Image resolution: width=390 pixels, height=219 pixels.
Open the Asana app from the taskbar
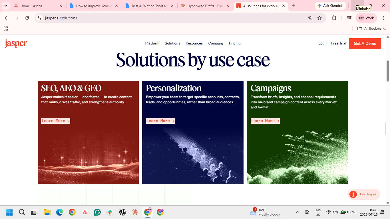(x=85, y=212)
